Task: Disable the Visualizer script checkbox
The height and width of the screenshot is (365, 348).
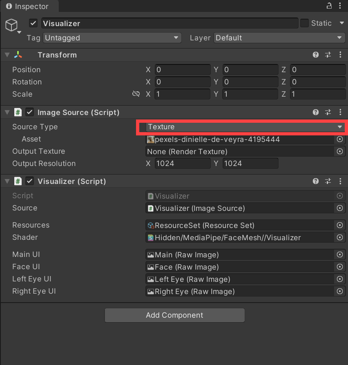Action: (x=29, y=181)
